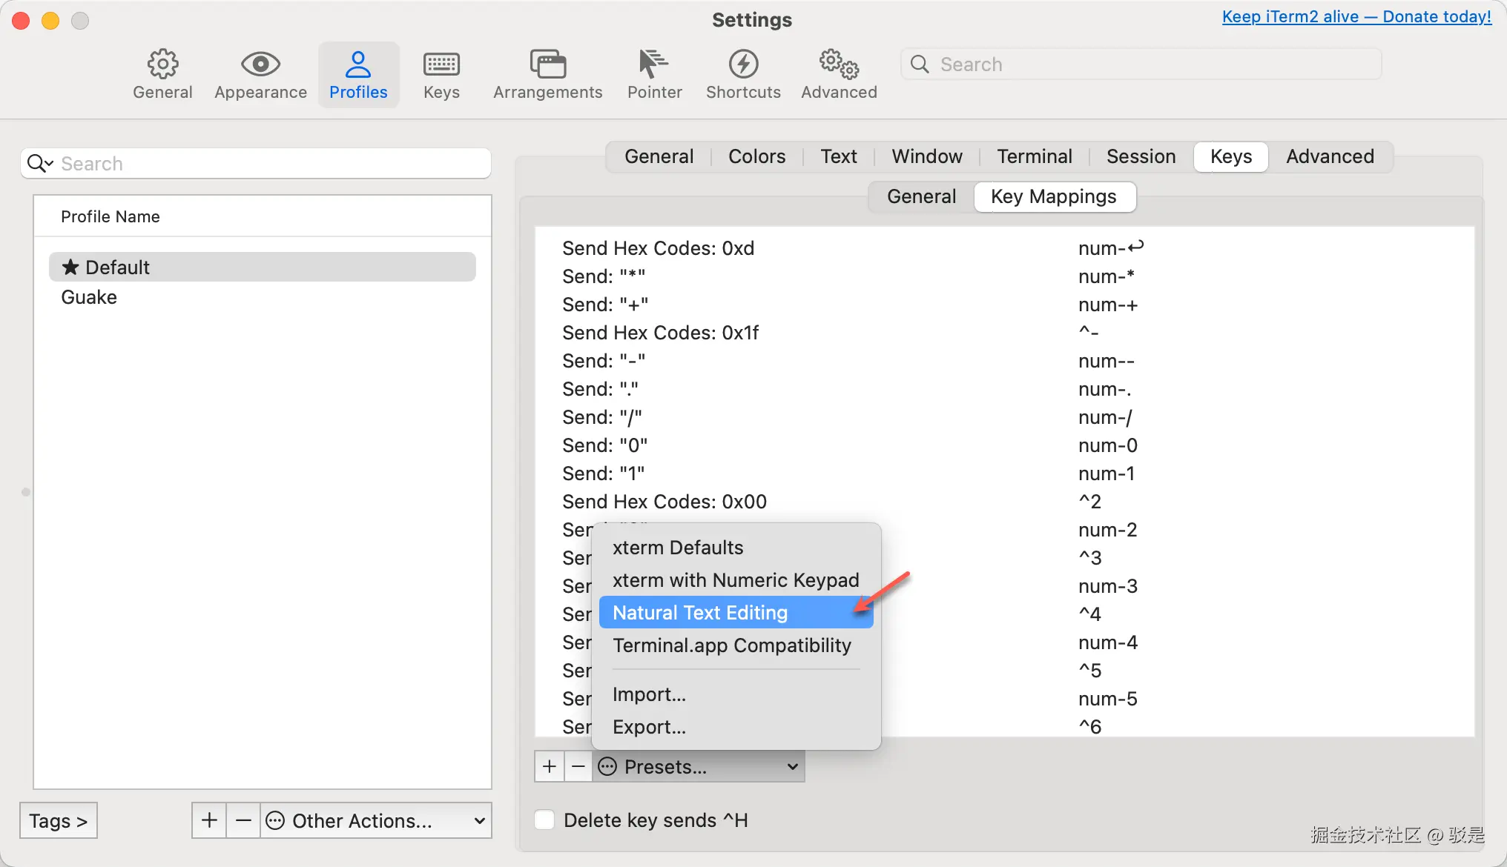Choose Natural Text Editing preset
Screen dimensions: 1507x867
[699, 613]
